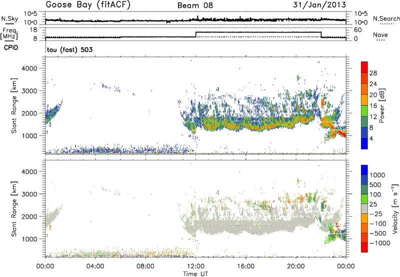Click the 16:00 time tick label
The height and width of the screenshot is (277, 400).
pos(245,266)
